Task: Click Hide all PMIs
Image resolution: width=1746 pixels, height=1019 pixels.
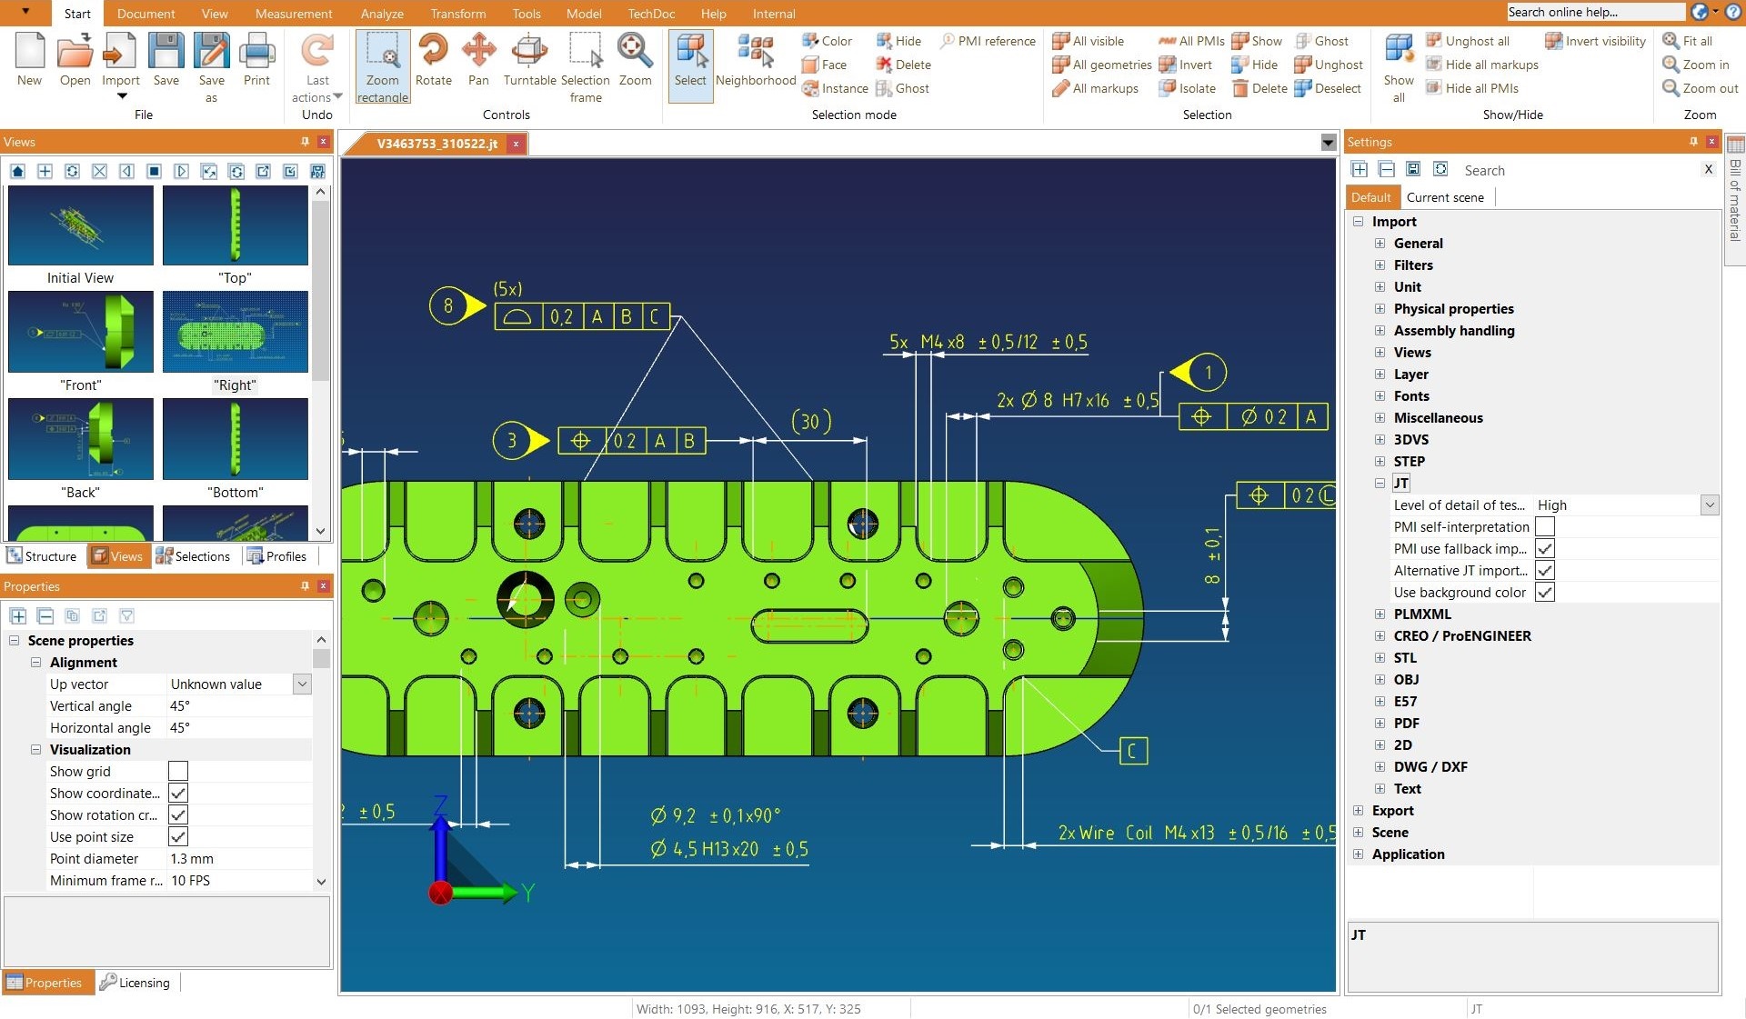Action: tap(1473, 88)
